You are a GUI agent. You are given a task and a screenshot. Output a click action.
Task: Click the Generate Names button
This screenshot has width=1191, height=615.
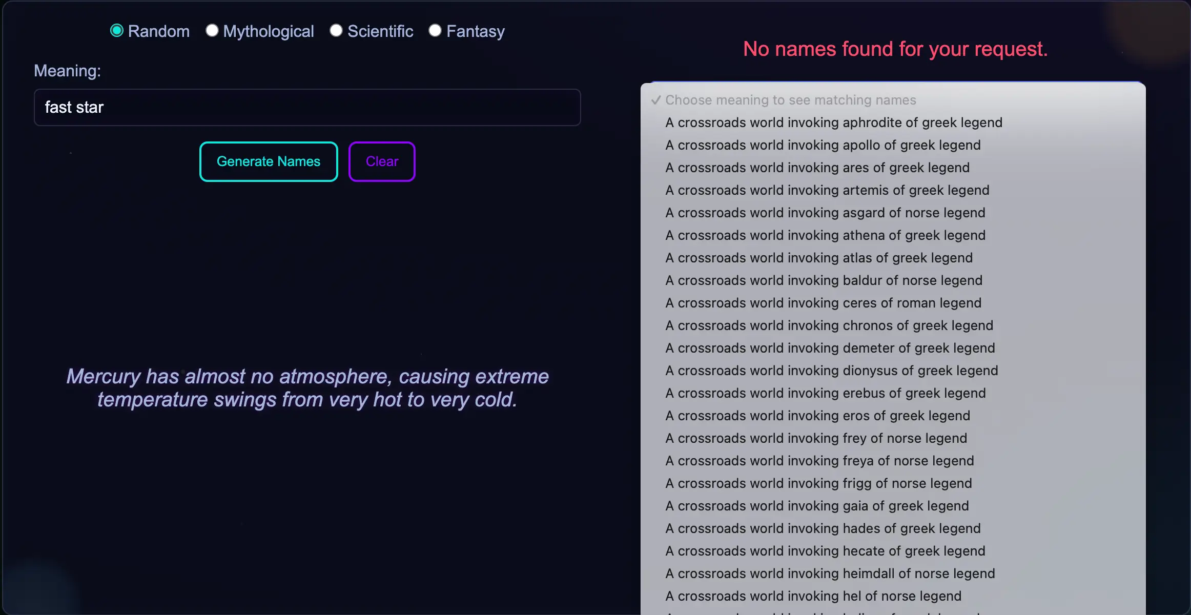tap(268, 161)
